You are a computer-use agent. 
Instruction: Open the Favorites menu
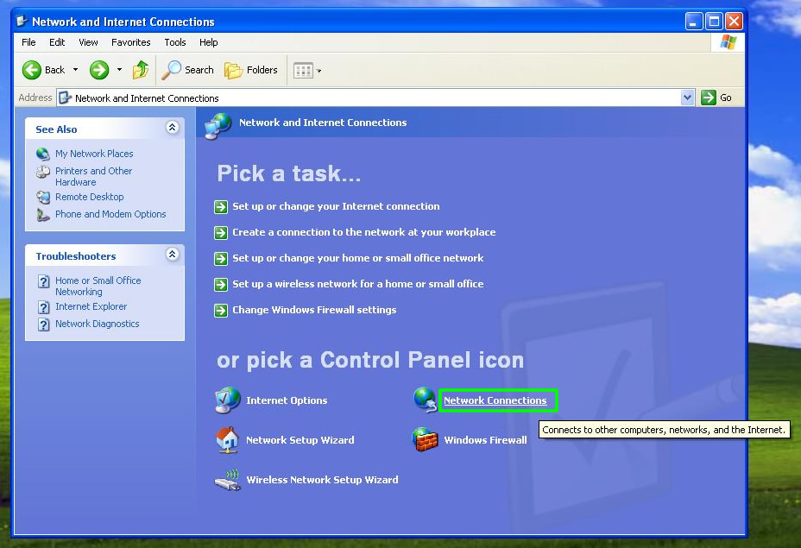(131, 42)
